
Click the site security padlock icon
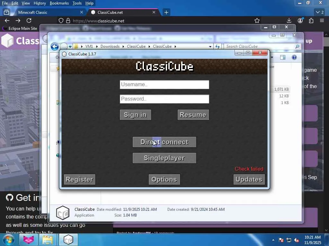[68, 21]
